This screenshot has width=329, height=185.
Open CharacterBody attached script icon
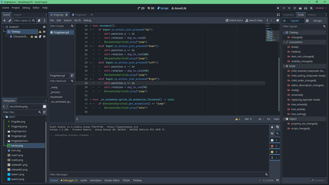(40, 36)
